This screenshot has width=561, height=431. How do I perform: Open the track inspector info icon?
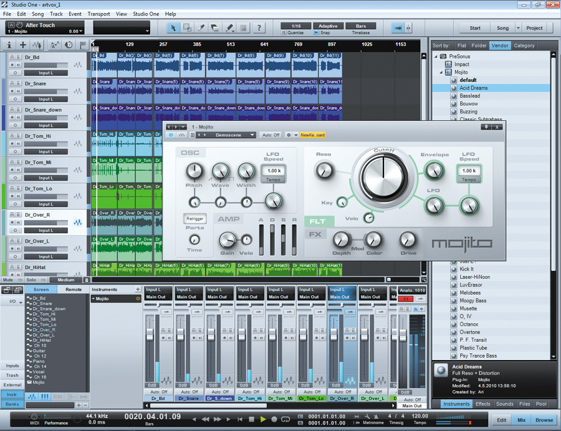(x=9, y=45)
